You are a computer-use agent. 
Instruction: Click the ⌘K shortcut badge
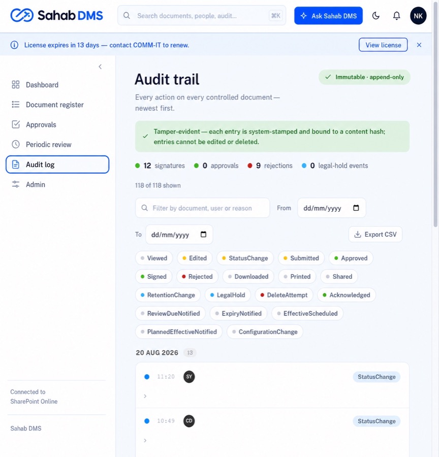coord(276,16)
